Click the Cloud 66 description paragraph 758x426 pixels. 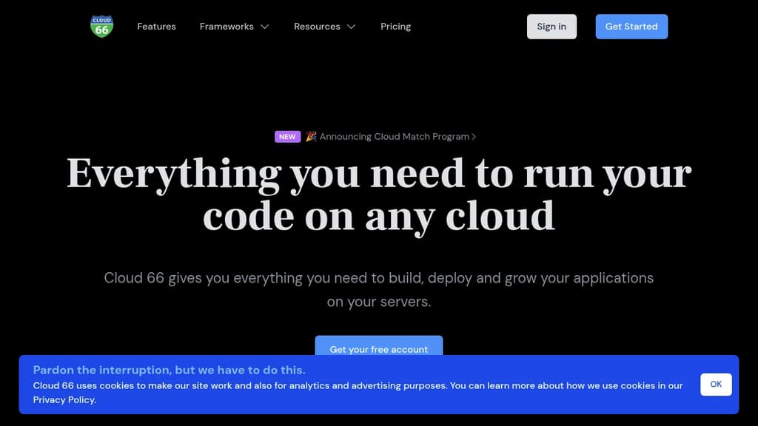point(379,290)
